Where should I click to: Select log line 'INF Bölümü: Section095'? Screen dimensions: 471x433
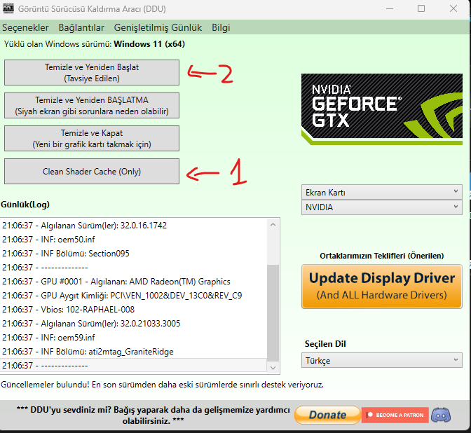[x=134, y=254]
